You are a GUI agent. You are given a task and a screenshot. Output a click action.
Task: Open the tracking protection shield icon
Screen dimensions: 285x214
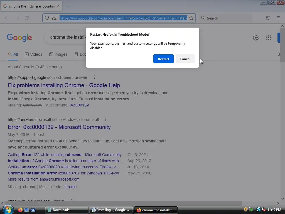[x=47, y=18]
